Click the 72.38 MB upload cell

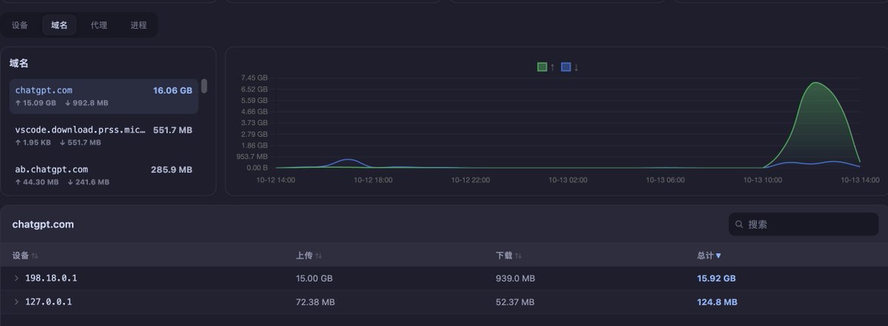click(x=315, y=302)
